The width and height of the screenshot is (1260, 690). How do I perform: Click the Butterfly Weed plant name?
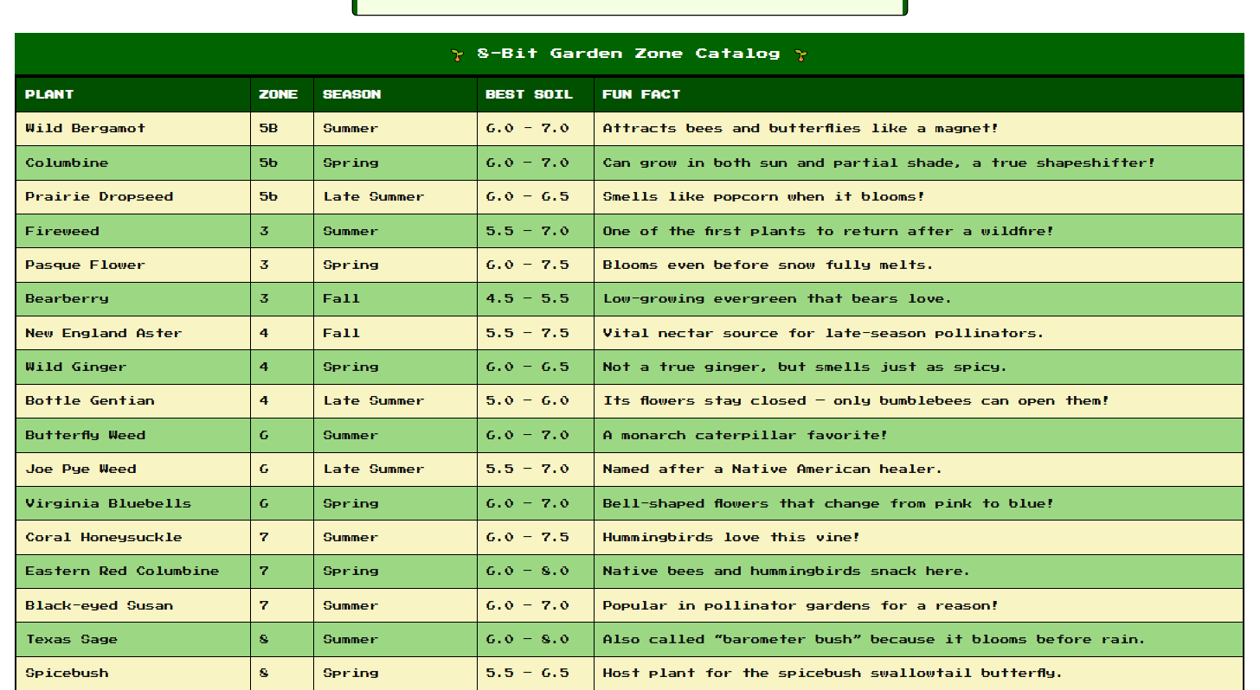85,435
